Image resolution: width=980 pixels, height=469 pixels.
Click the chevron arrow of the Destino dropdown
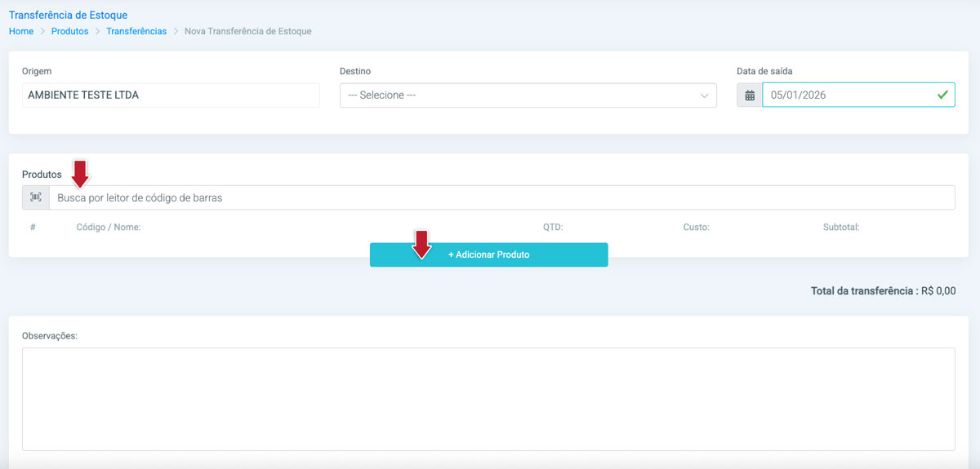705,95
